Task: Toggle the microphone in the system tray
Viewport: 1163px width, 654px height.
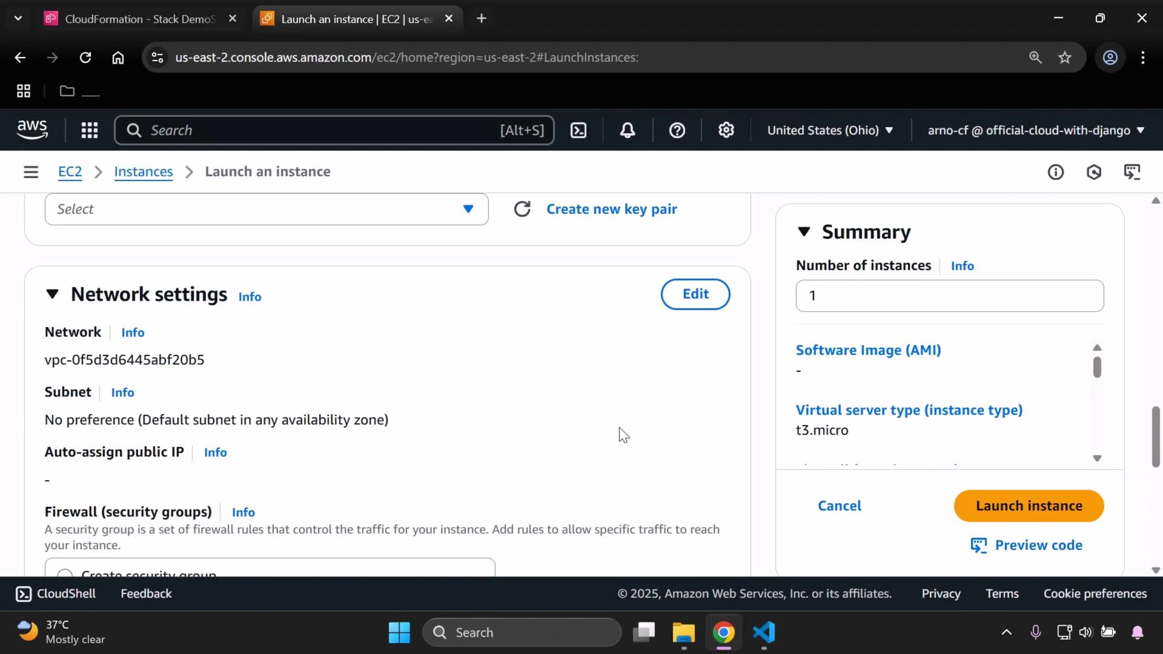Action: pyautogui.click(x=1036, y=632)
